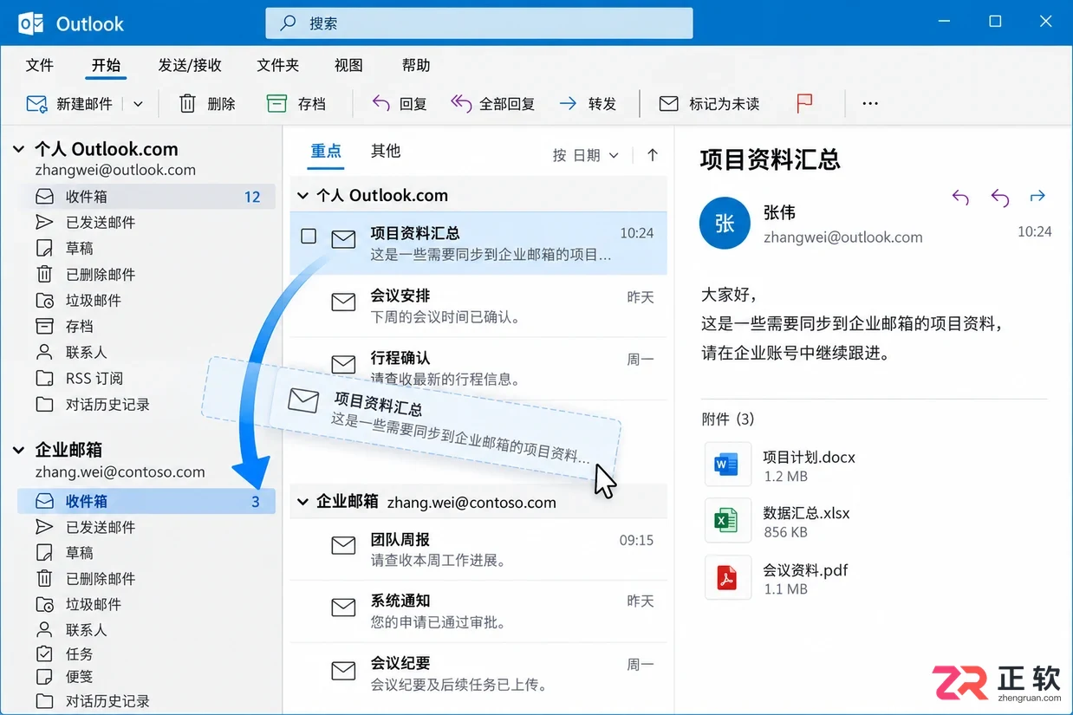Select the 开始 ribbon tab

pos(106,65)
